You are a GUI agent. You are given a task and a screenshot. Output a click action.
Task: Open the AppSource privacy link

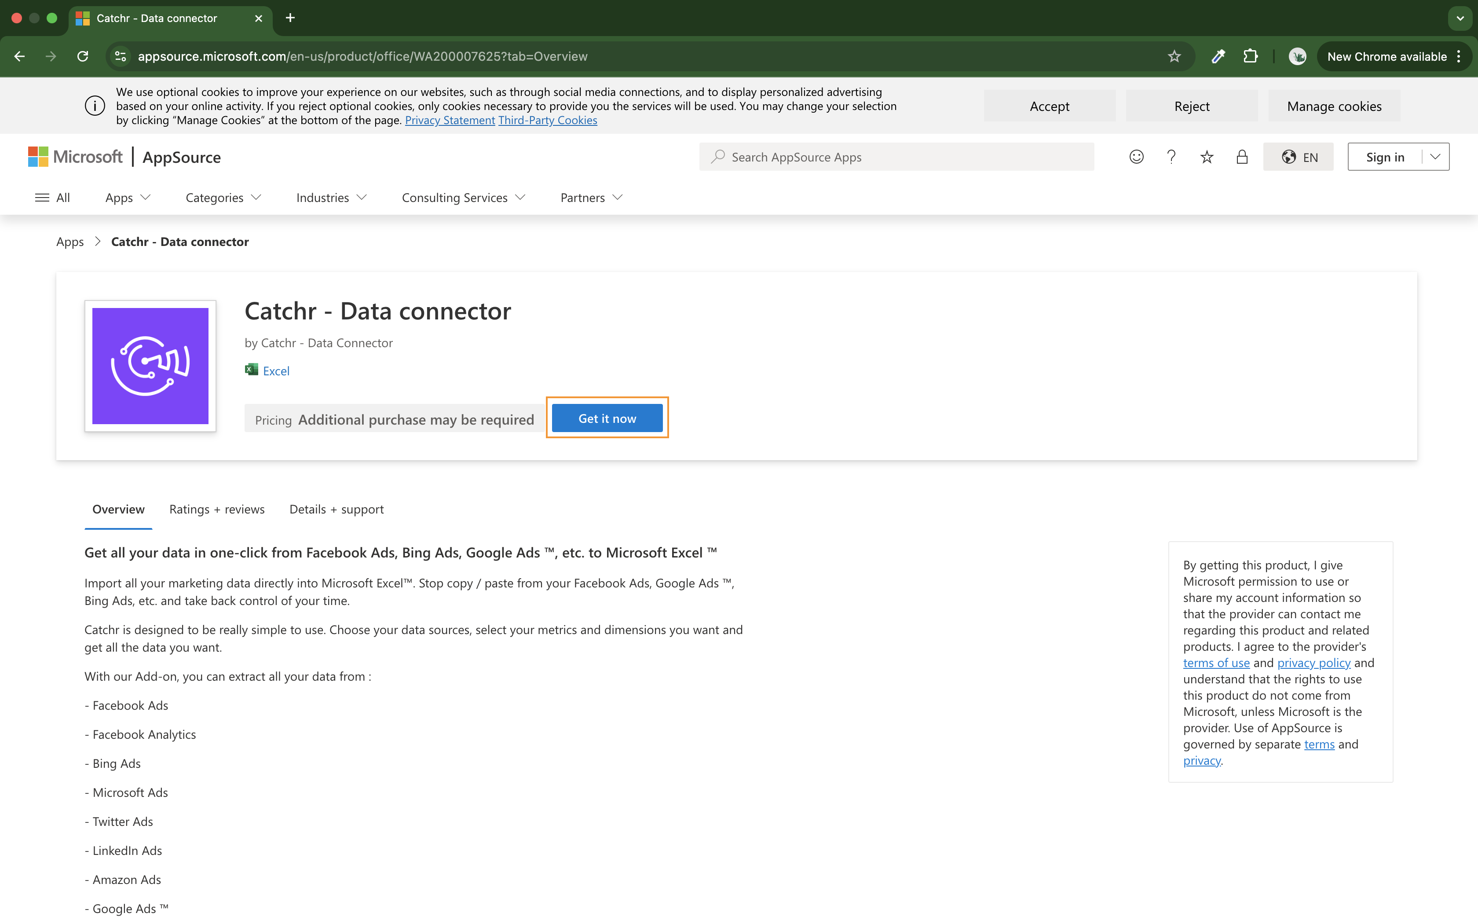point(1202,760)
